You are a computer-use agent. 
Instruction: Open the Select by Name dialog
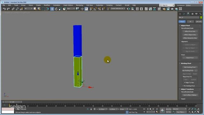point(39,9)
